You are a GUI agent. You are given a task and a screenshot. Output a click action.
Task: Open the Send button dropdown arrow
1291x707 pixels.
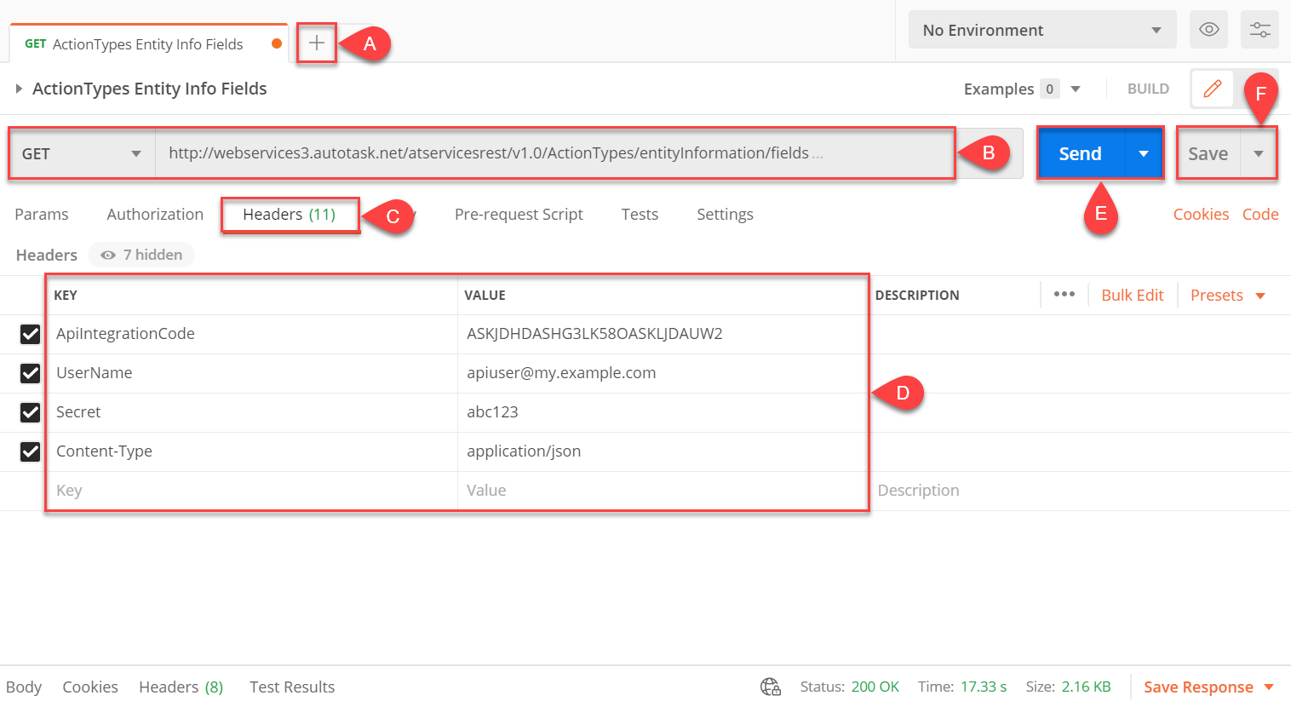point(1143,153)
